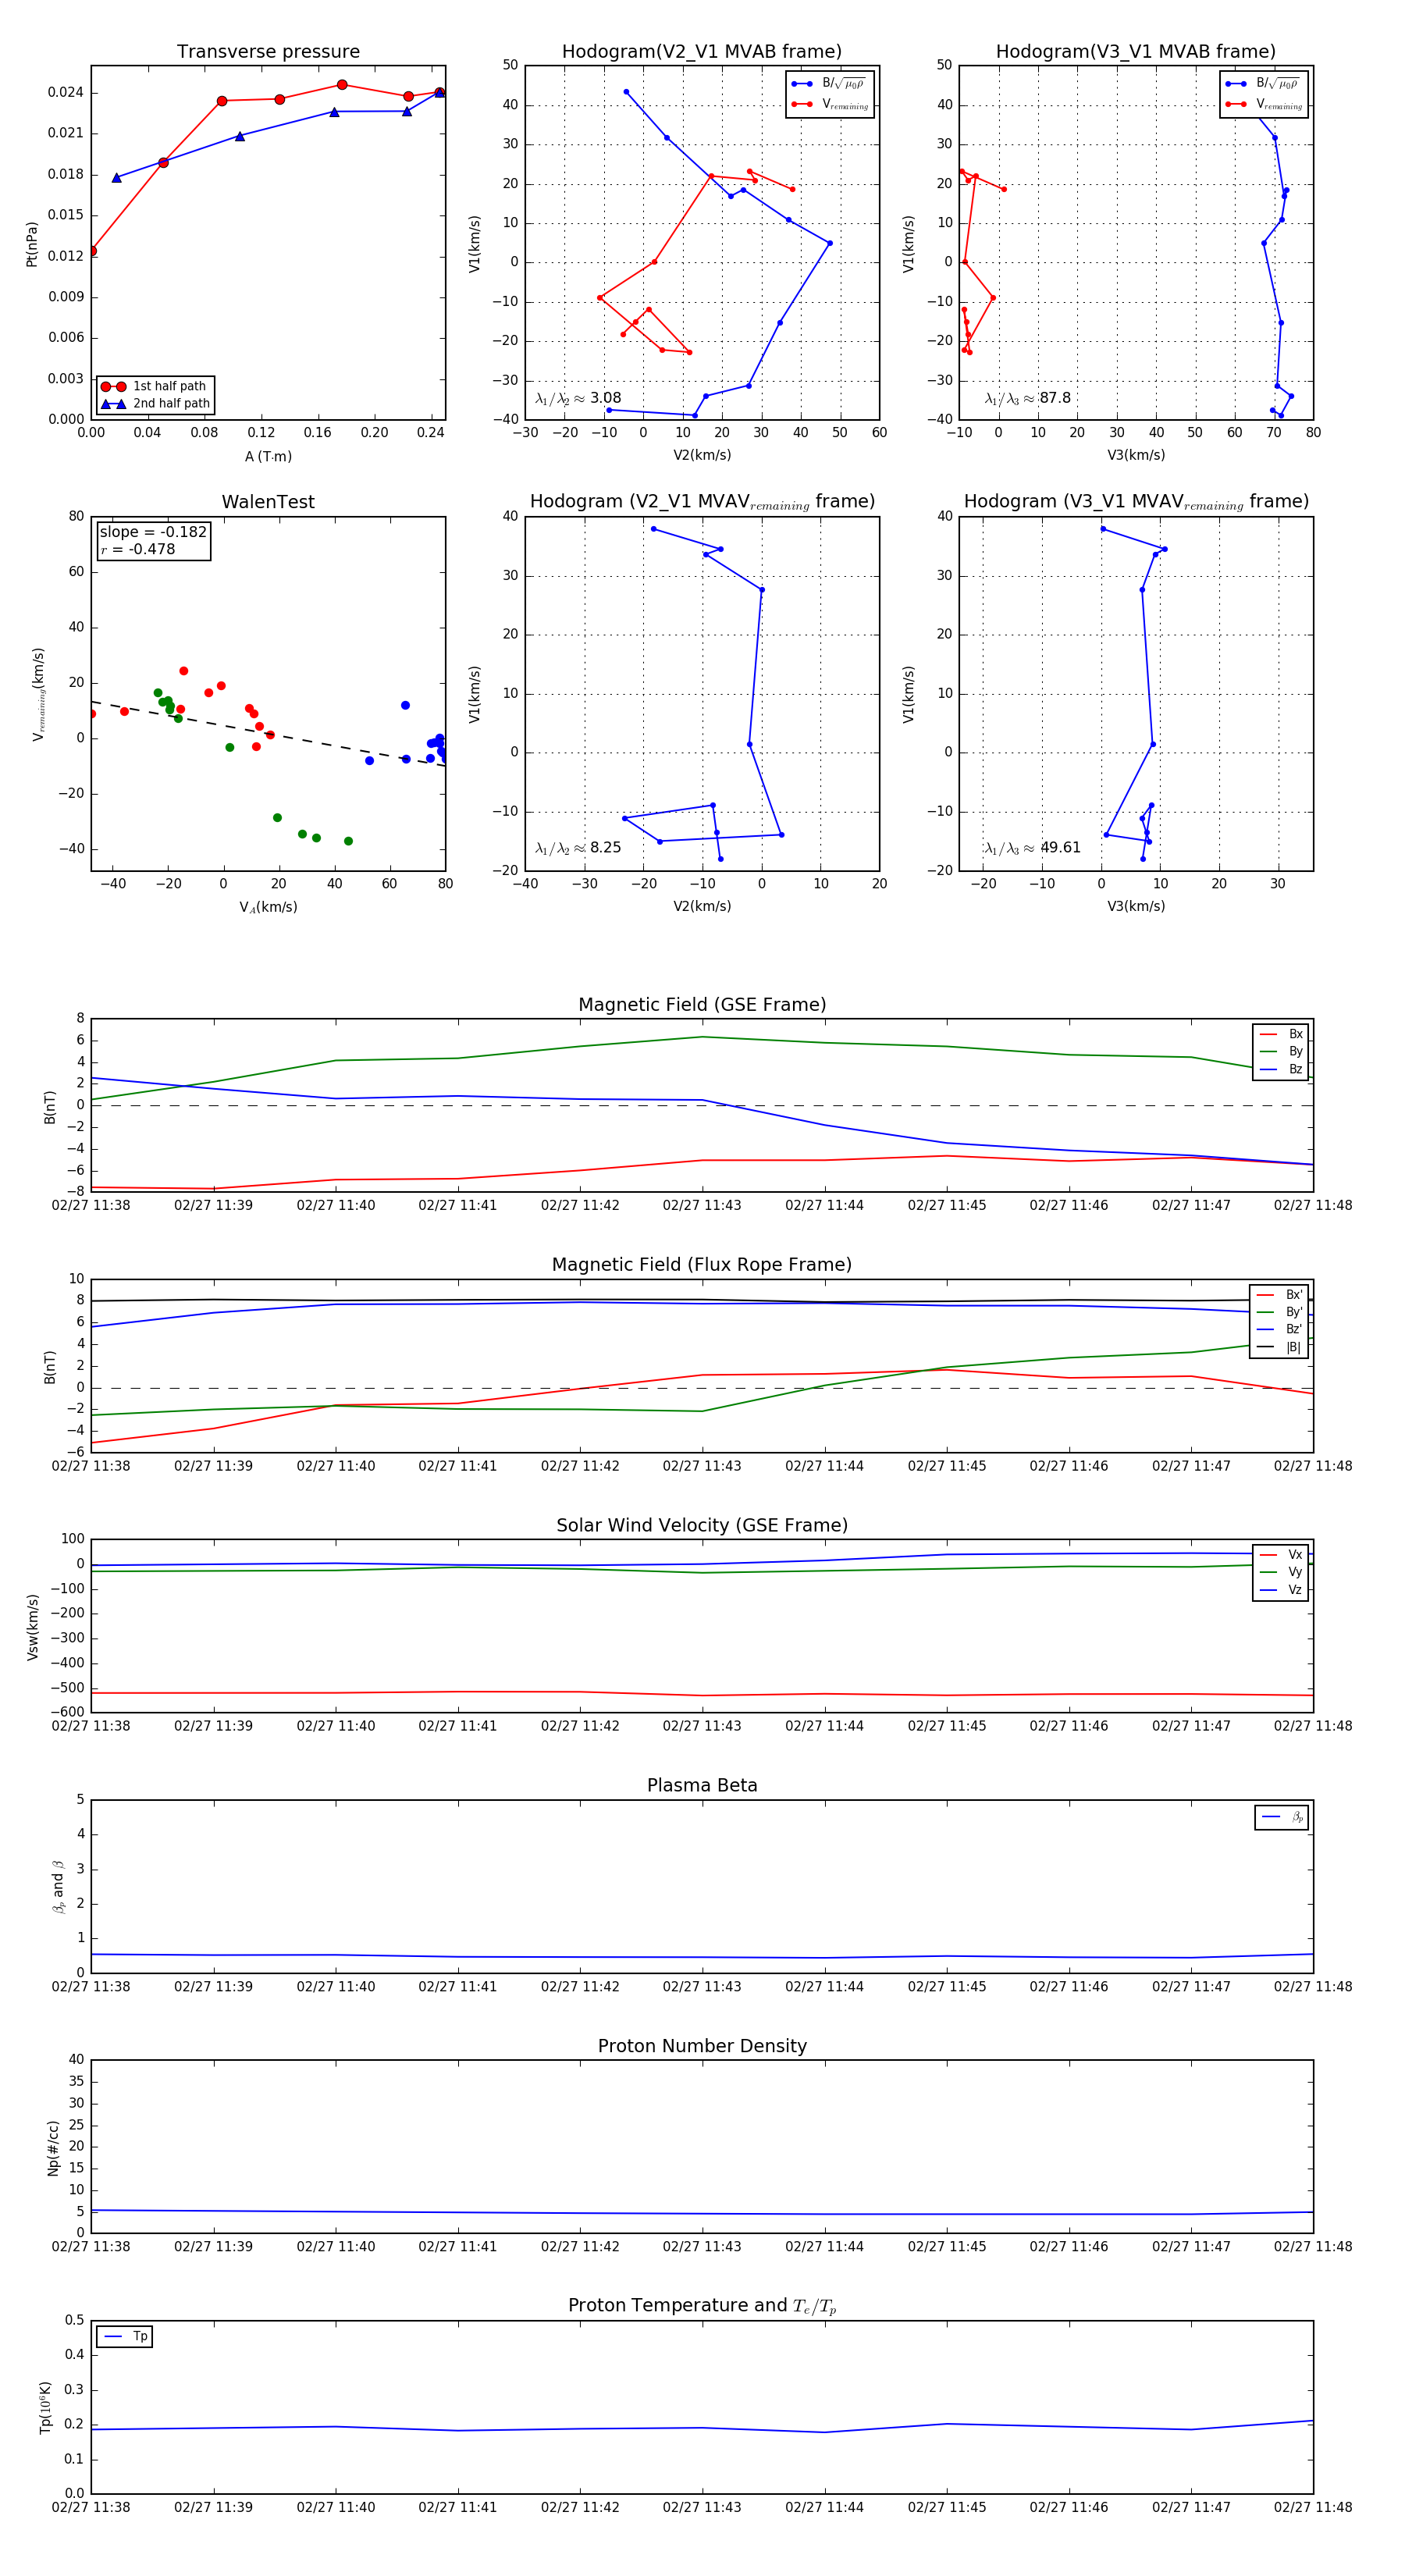
Task: Click the '1st half path' legend entry
Action: 155,386
